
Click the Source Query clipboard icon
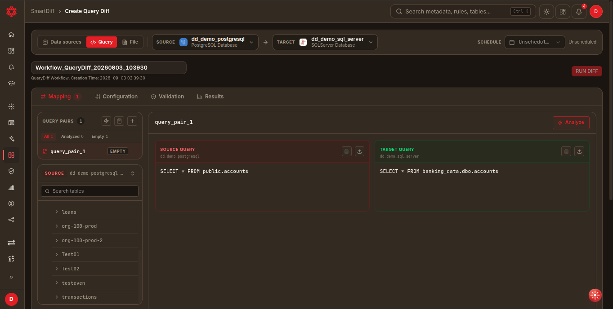(346, 151)
